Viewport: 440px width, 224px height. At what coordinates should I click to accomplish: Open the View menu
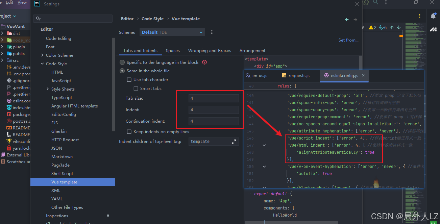22,2
